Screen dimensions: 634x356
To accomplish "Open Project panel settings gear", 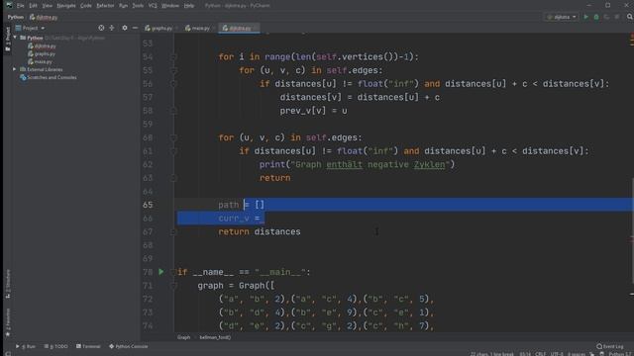I will (x=125, y=28).
